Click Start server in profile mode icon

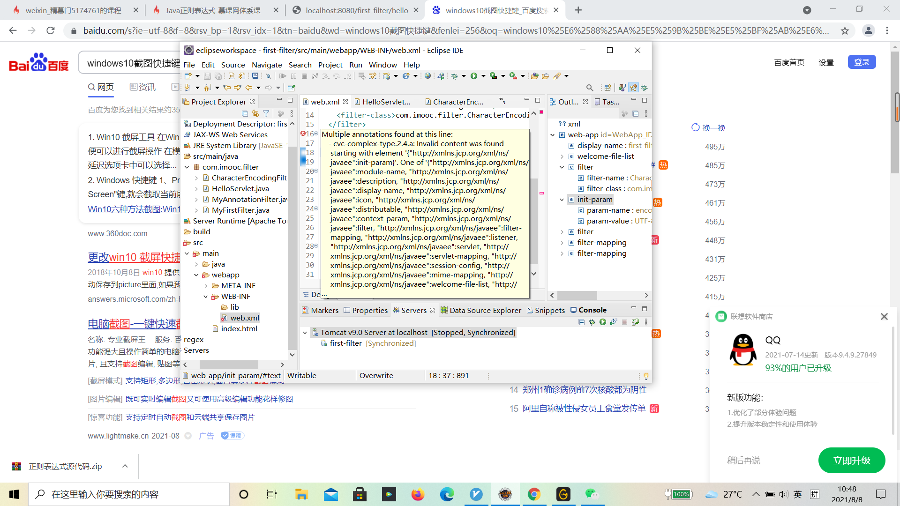coord(614,322)
